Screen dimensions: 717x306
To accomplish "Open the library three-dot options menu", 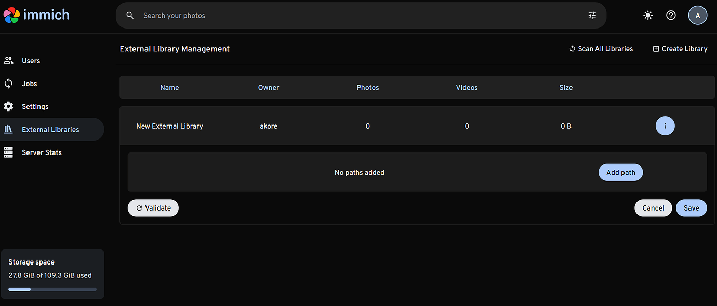I will click(665, 126).
